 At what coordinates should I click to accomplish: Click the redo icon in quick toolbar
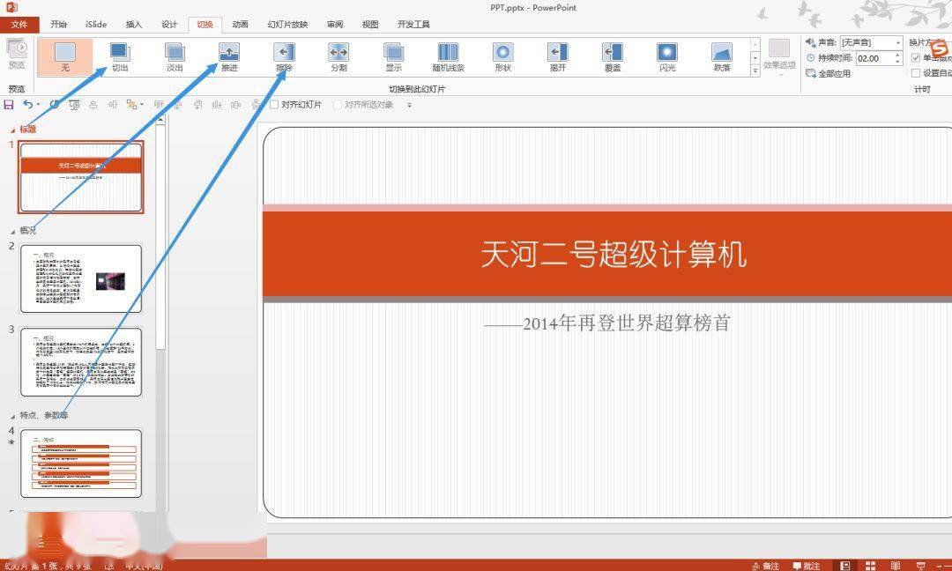pos(54,104)
